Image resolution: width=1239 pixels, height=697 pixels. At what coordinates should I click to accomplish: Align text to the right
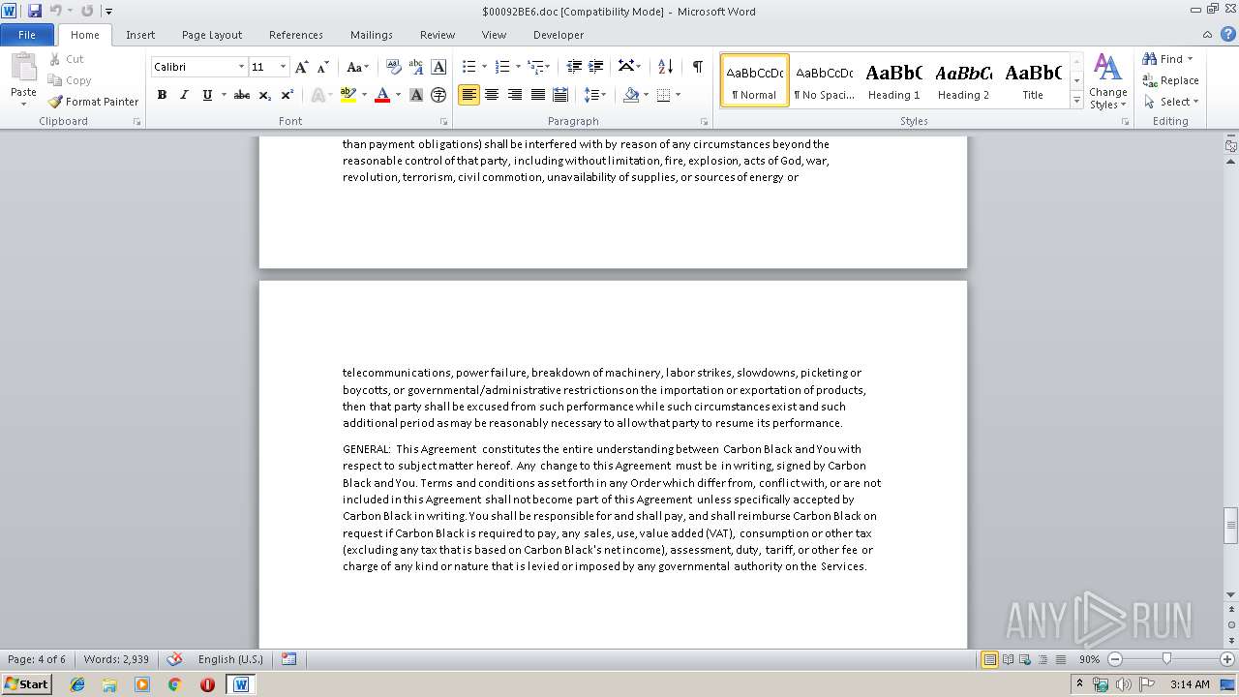coord(514,95)
